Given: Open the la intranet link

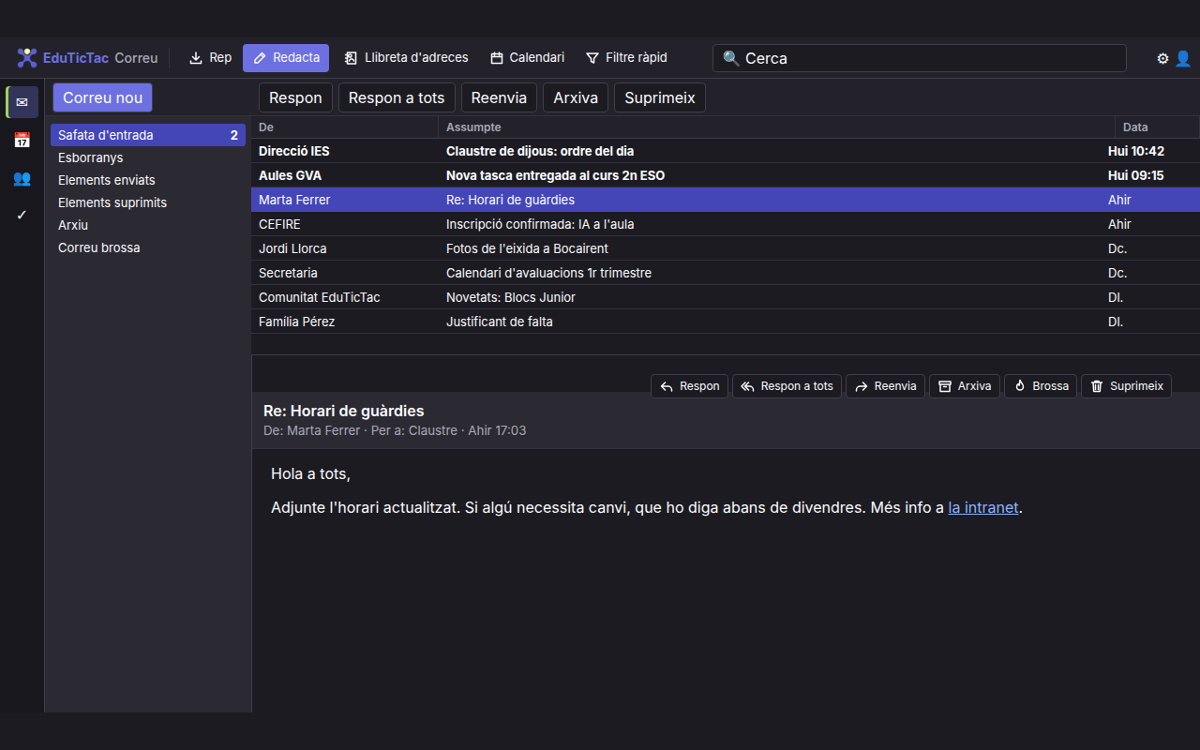Looking at the screenshot, I should [982, 507].
